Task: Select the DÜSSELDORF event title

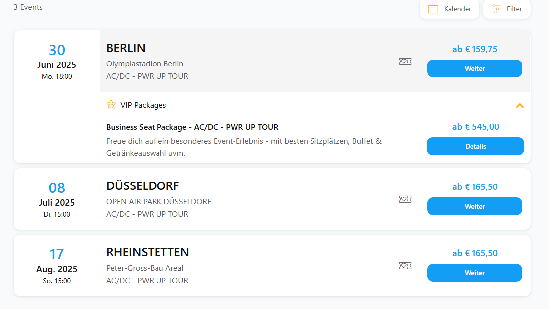Action: tap(143, 186)
